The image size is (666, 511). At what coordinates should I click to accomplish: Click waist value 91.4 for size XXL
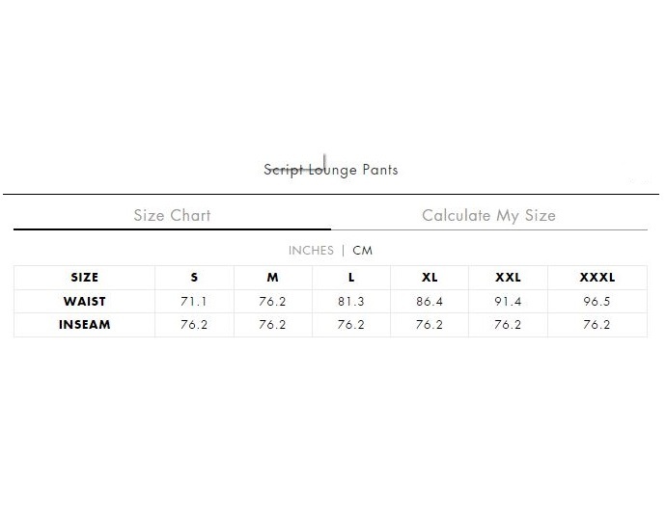tap(508, 302)
